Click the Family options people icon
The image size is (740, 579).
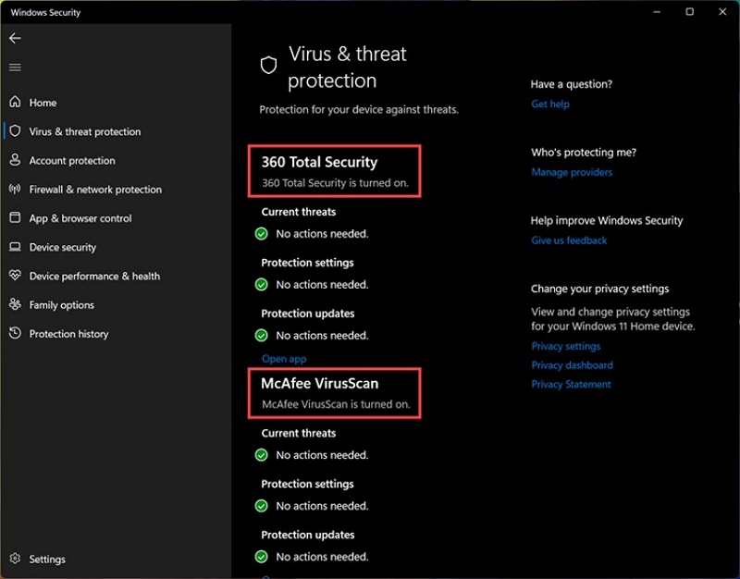[15, 304]
